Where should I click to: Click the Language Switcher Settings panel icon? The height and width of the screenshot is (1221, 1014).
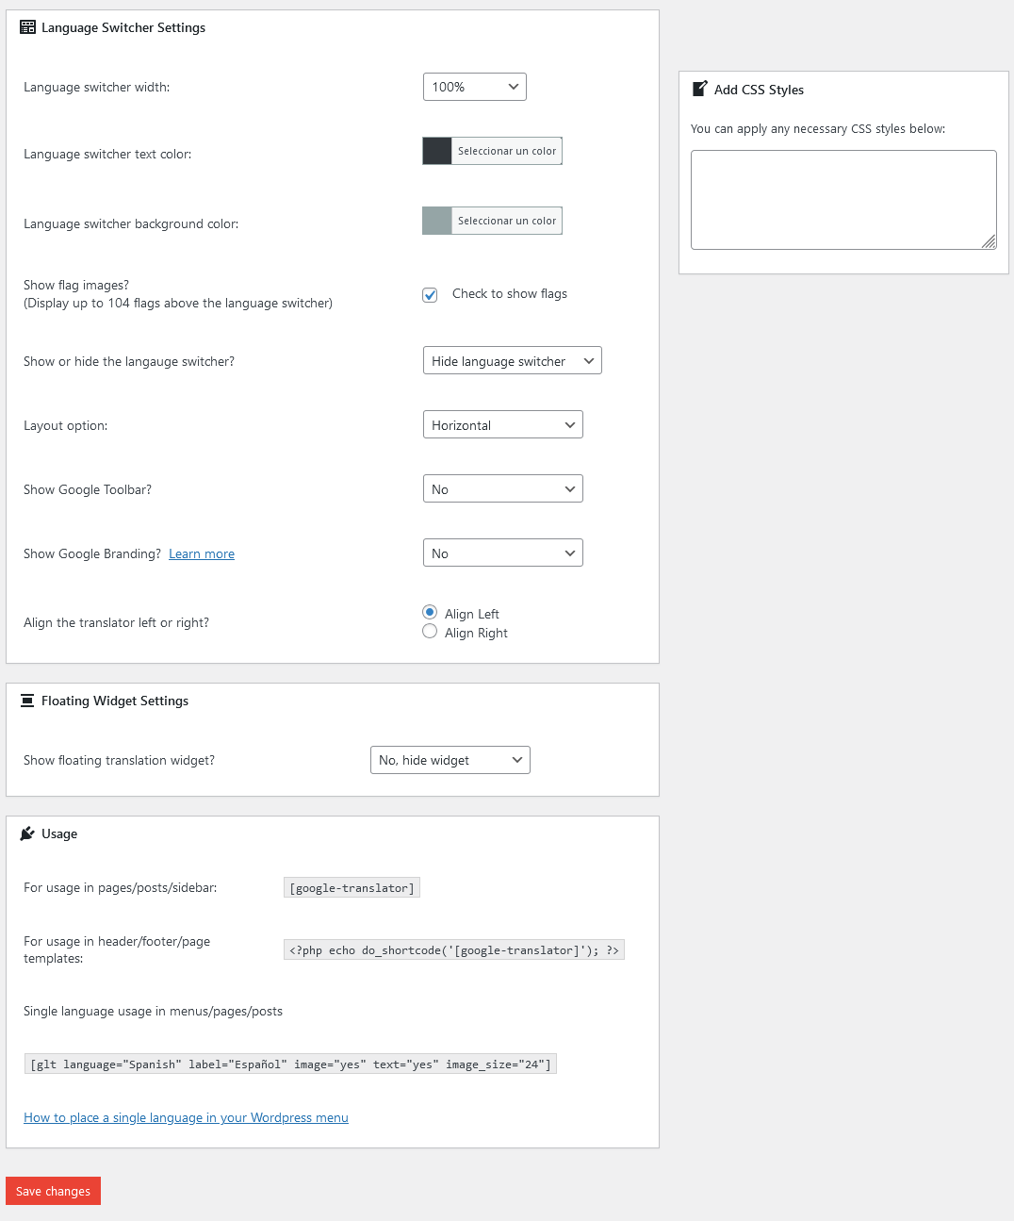point(26,27)
